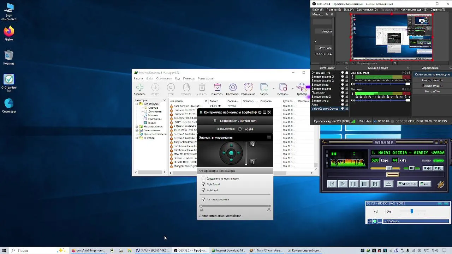Open Скачивание menu in IDM

(x=164, y=79)
